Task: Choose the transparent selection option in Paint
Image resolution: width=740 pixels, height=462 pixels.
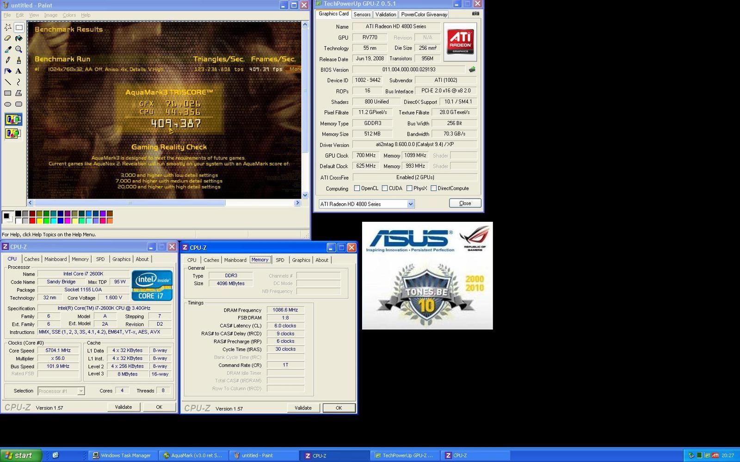Action: coord(13,134)
